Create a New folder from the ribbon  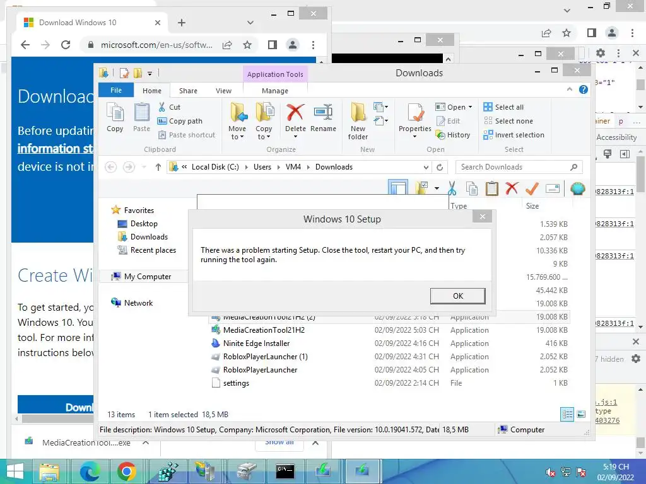coord(358,122)
